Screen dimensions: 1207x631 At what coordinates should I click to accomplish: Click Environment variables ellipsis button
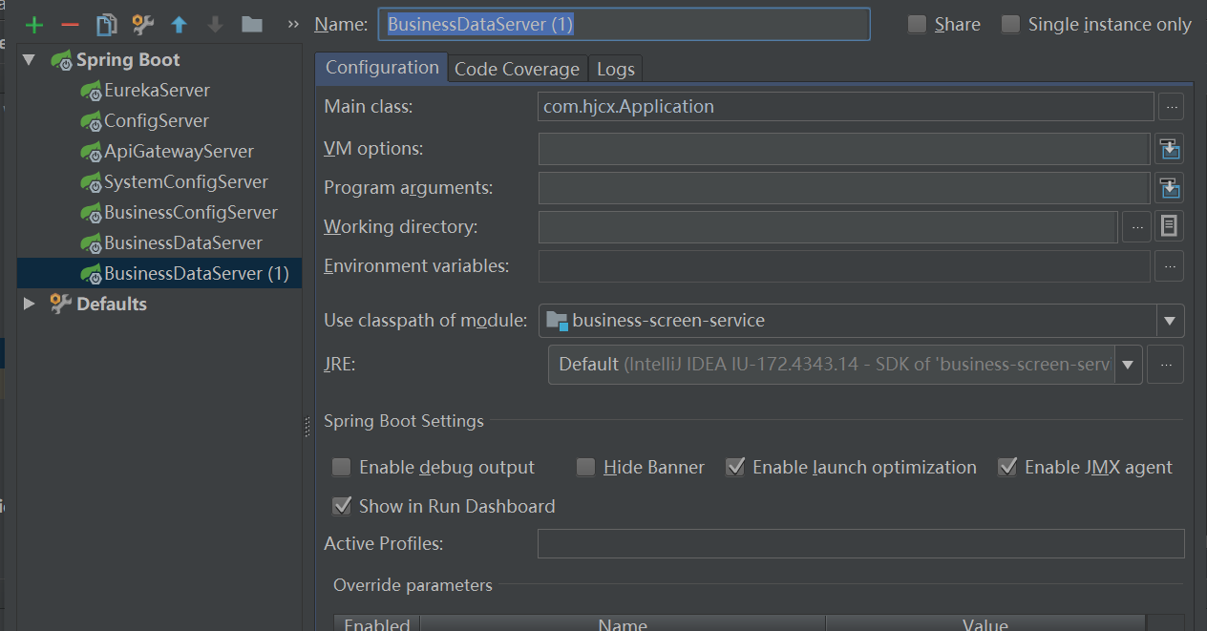(1169, 266)
